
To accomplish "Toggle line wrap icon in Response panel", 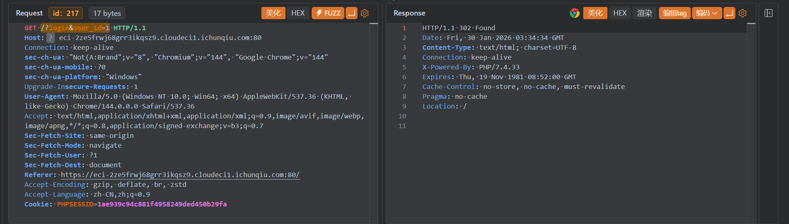I will (x=729, y=13).
